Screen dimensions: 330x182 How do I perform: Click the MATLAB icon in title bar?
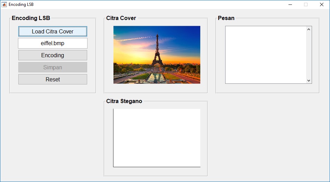tap(4, 4)
